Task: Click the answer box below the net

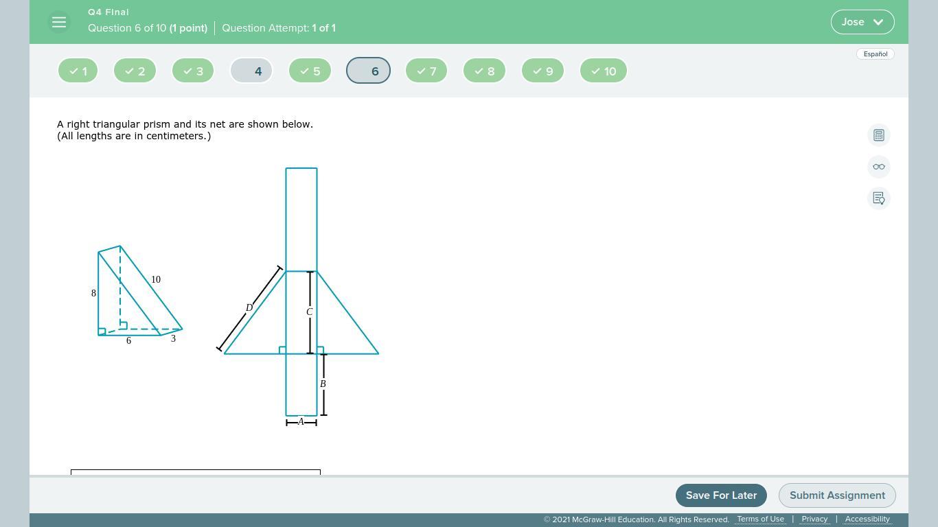Action: 196,472
